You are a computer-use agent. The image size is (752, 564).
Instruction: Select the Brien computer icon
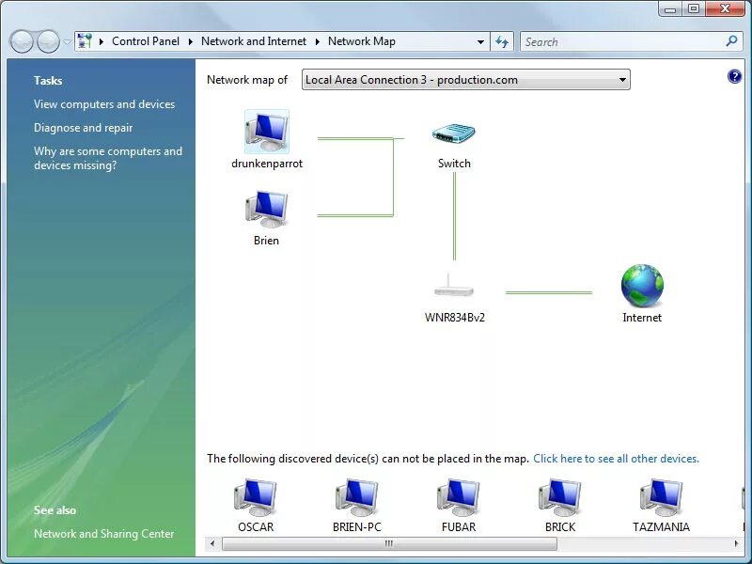click(x=267, y=209)
